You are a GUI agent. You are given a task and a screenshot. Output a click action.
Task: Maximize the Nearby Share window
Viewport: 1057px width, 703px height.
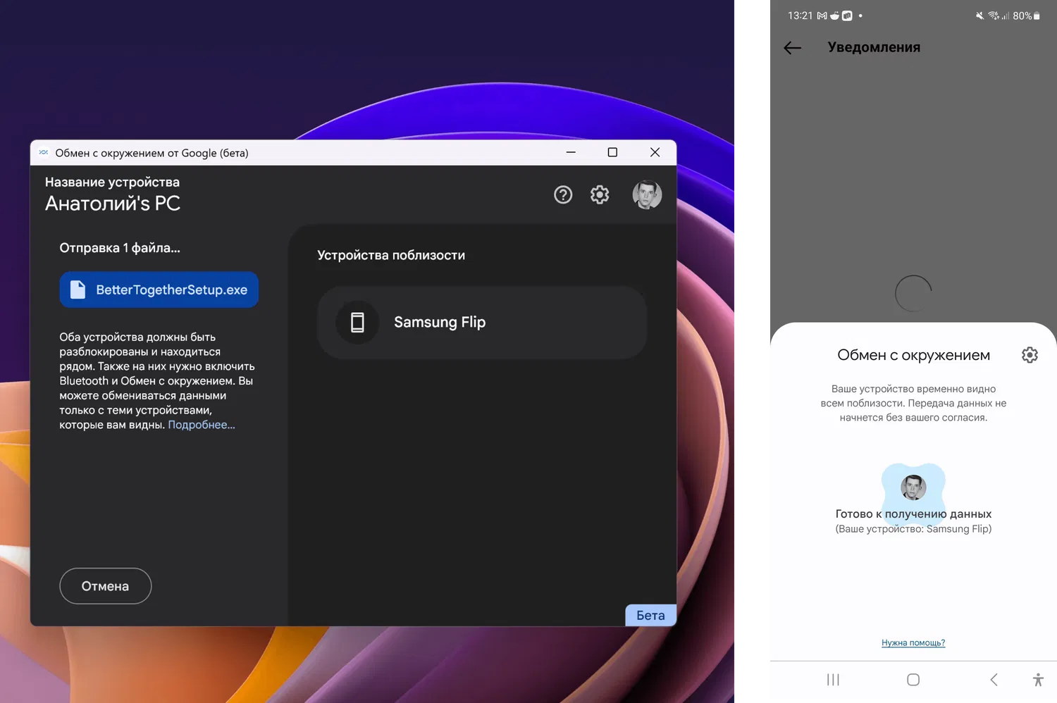(612, 152)
